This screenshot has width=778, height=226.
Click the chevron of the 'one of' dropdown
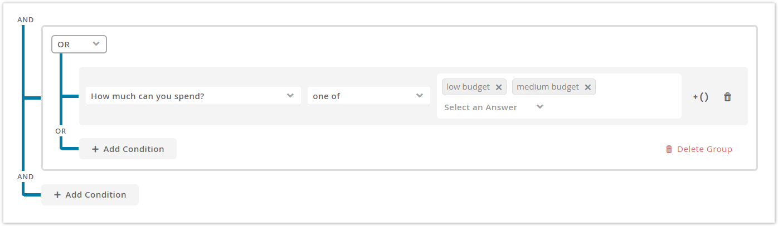coord(419,96)
